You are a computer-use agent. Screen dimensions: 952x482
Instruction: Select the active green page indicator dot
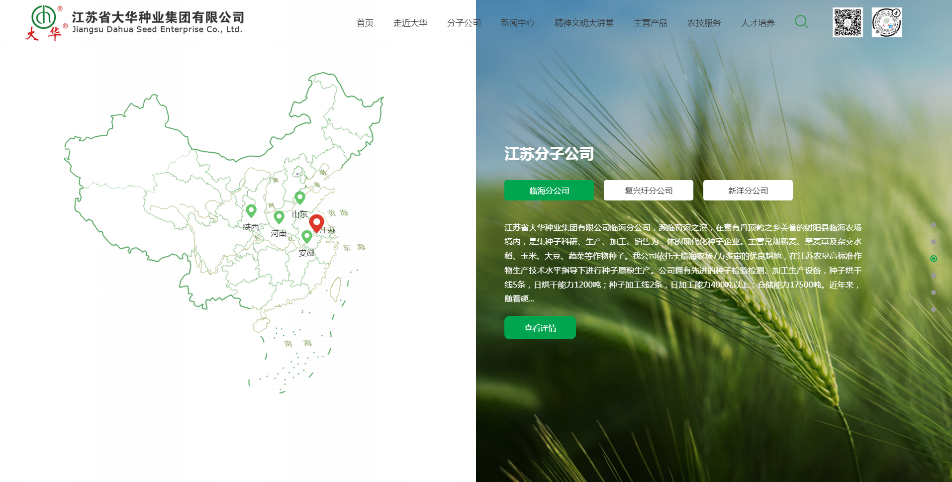(x=934, y=259)
